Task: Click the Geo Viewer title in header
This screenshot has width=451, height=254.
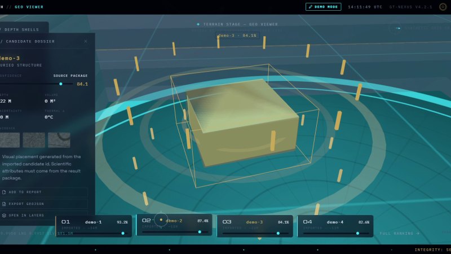Action: (x=29, y=7)
